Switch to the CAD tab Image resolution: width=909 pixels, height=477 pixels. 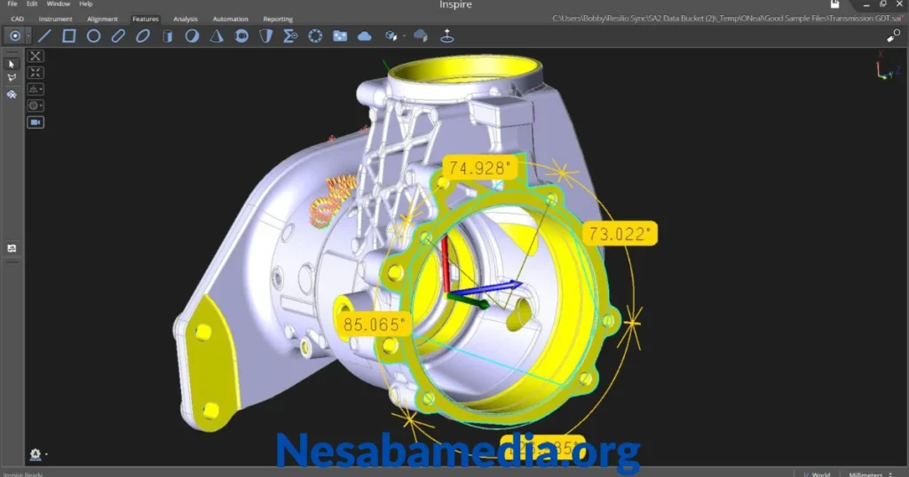tap(18, 19)
